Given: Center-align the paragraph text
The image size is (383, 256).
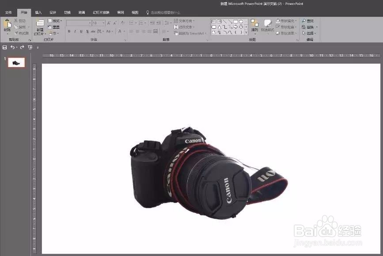Looking at the screenshot, I should pos(137,31).
